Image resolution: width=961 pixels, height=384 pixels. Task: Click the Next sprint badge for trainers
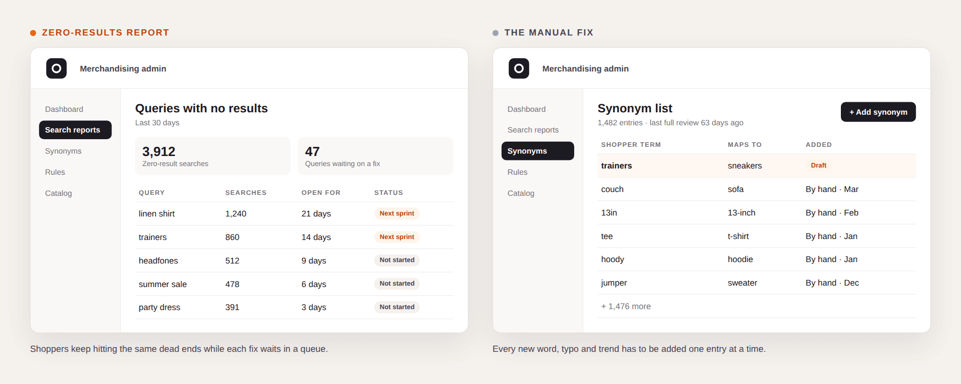(x=397, y=237)
